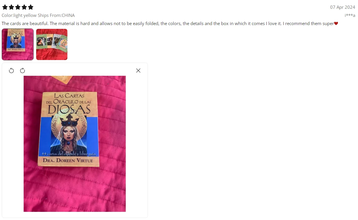The width and height of the screenshot is (358, 220).
Task: Close the enlarged photo preview
Action: [x=138, y=71]
